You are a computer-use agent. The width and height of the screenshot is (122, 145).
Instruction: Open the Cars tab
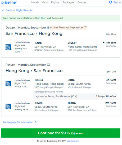(45, 2)
